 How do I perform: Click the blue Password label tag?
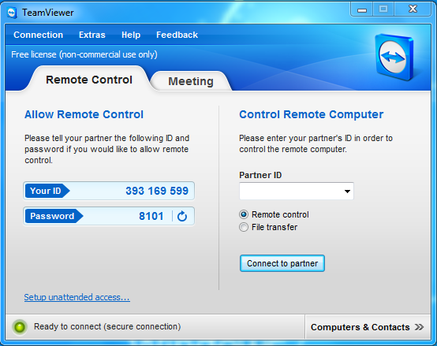coord(54,216)
